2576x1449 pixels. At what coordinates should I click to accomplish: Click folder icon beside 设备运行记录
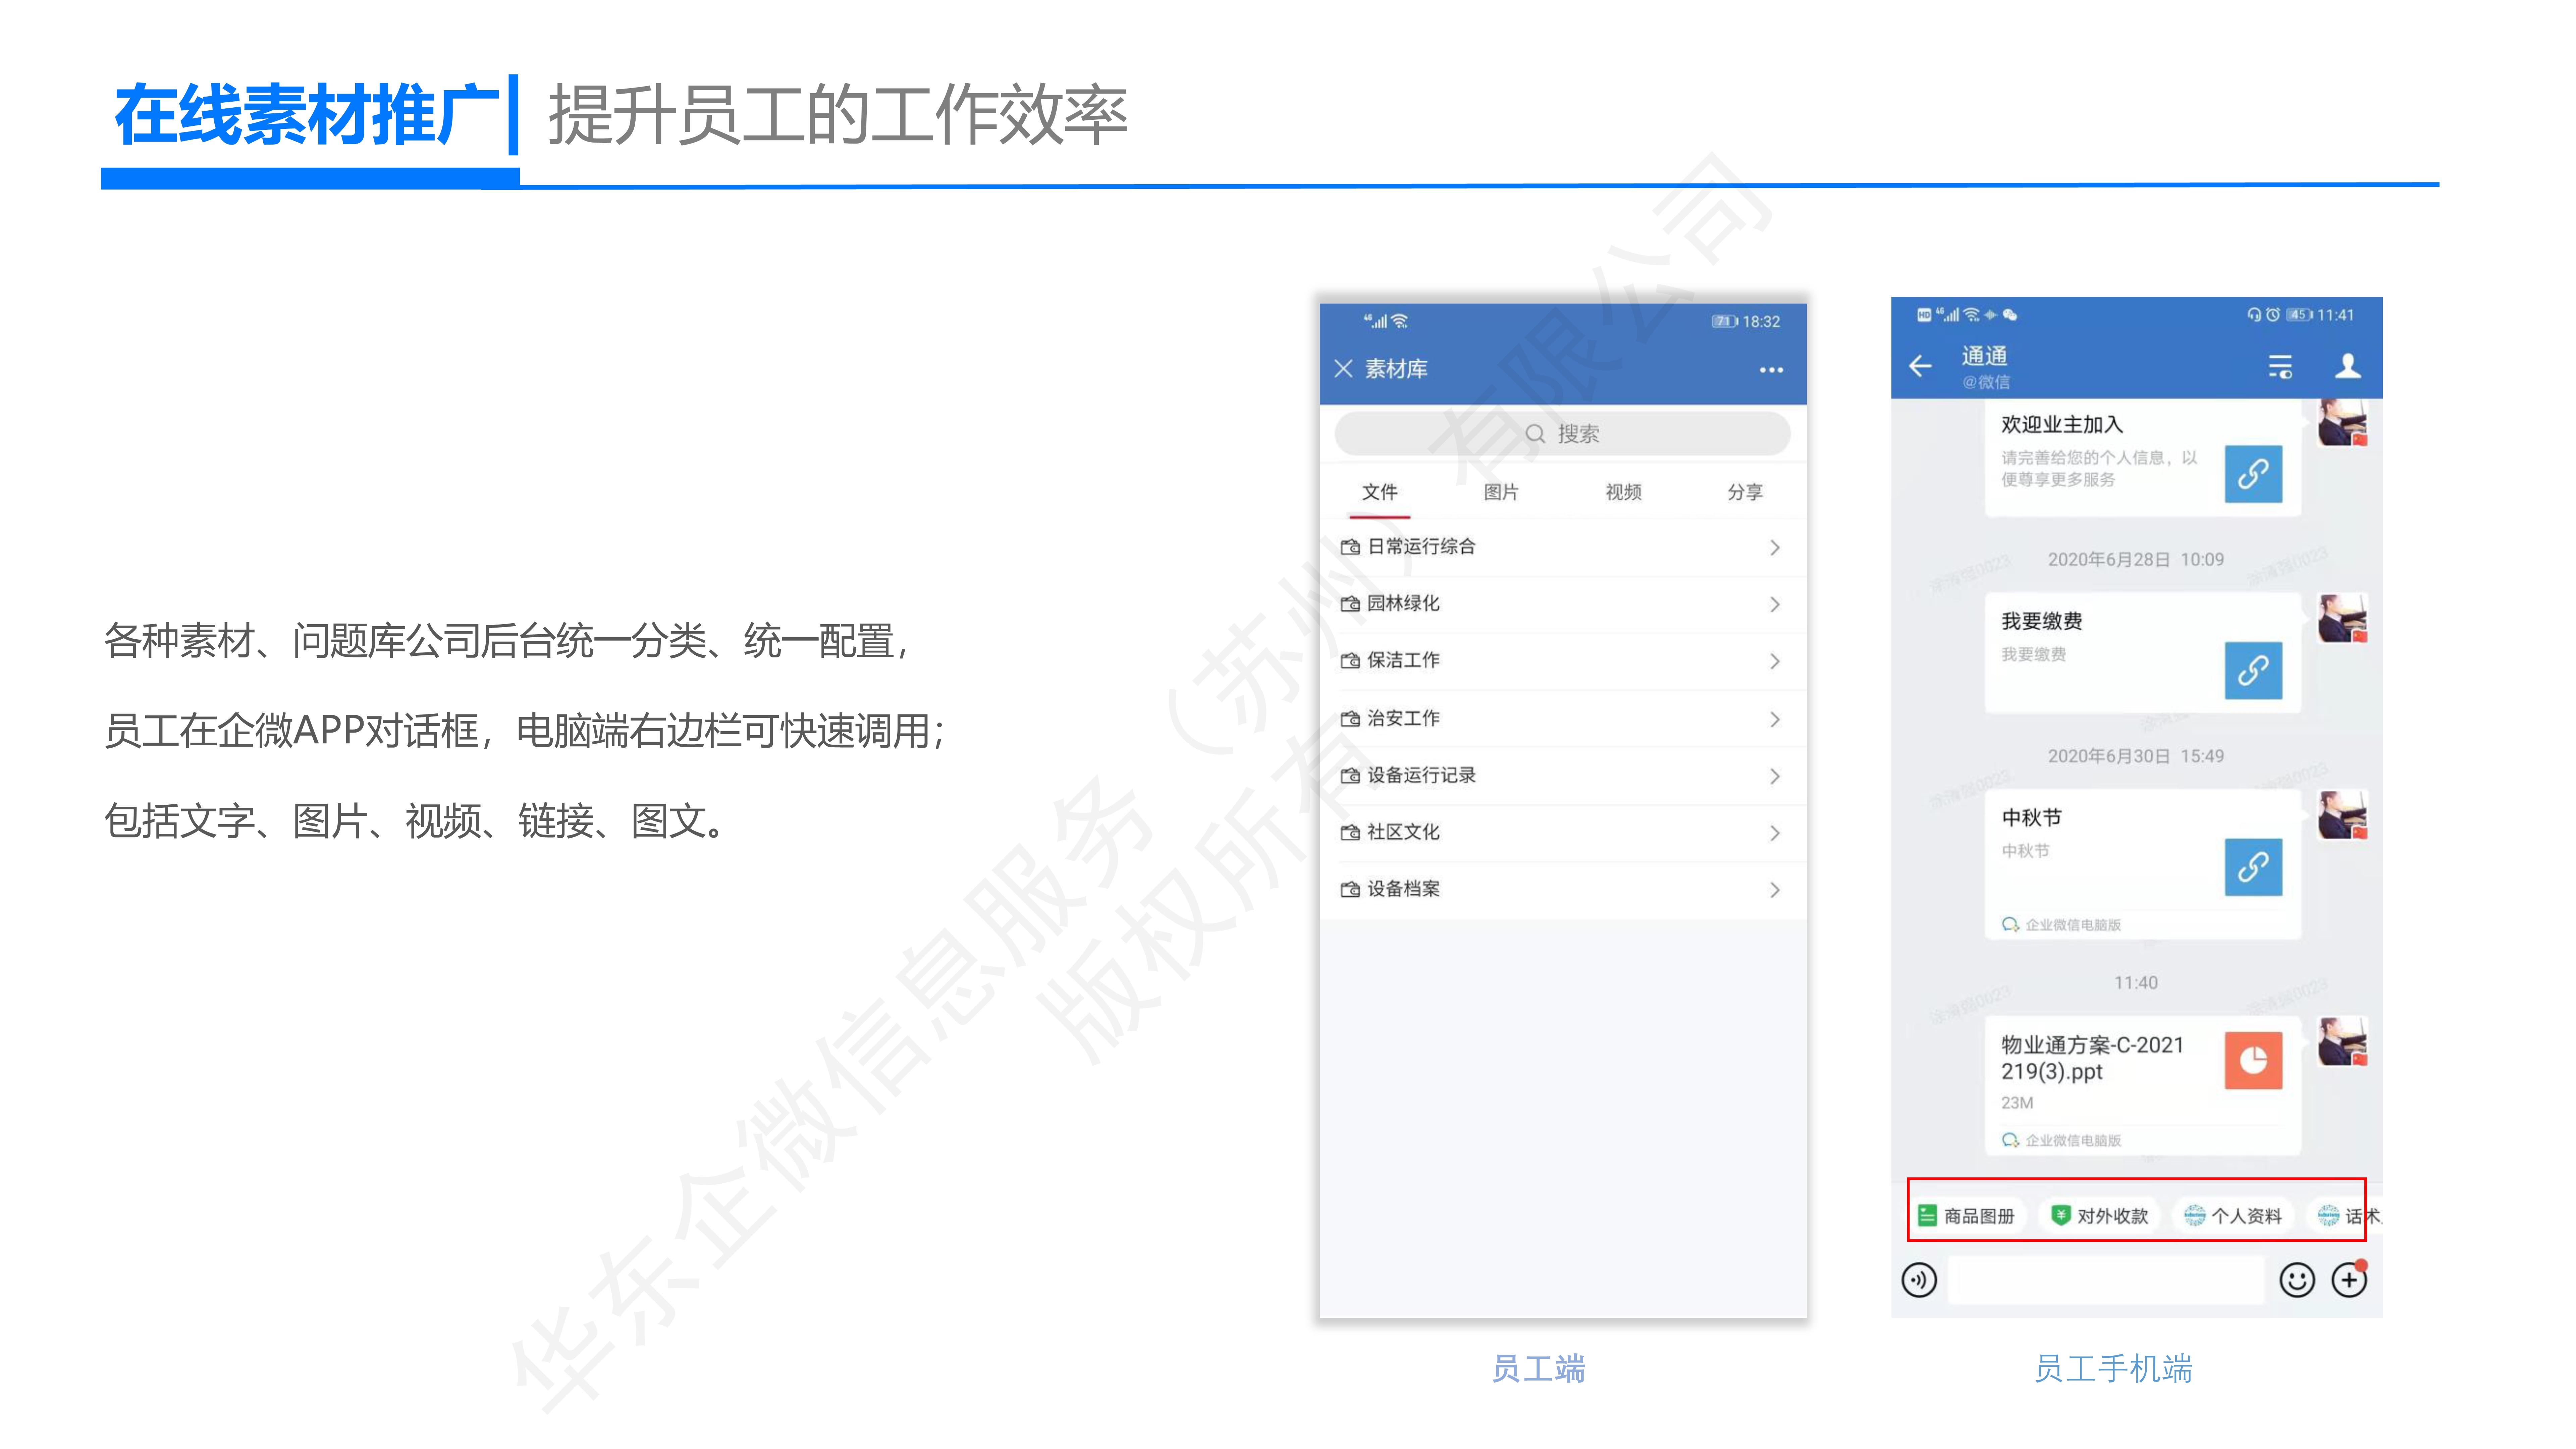1350,776
